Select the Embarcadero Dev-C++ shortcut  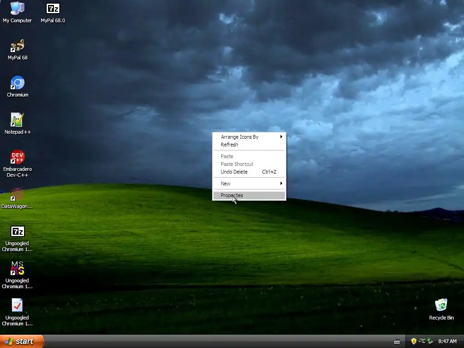coord(18,164)
